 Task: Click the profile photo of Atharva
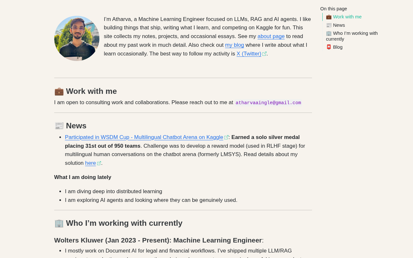click(77, 38)
